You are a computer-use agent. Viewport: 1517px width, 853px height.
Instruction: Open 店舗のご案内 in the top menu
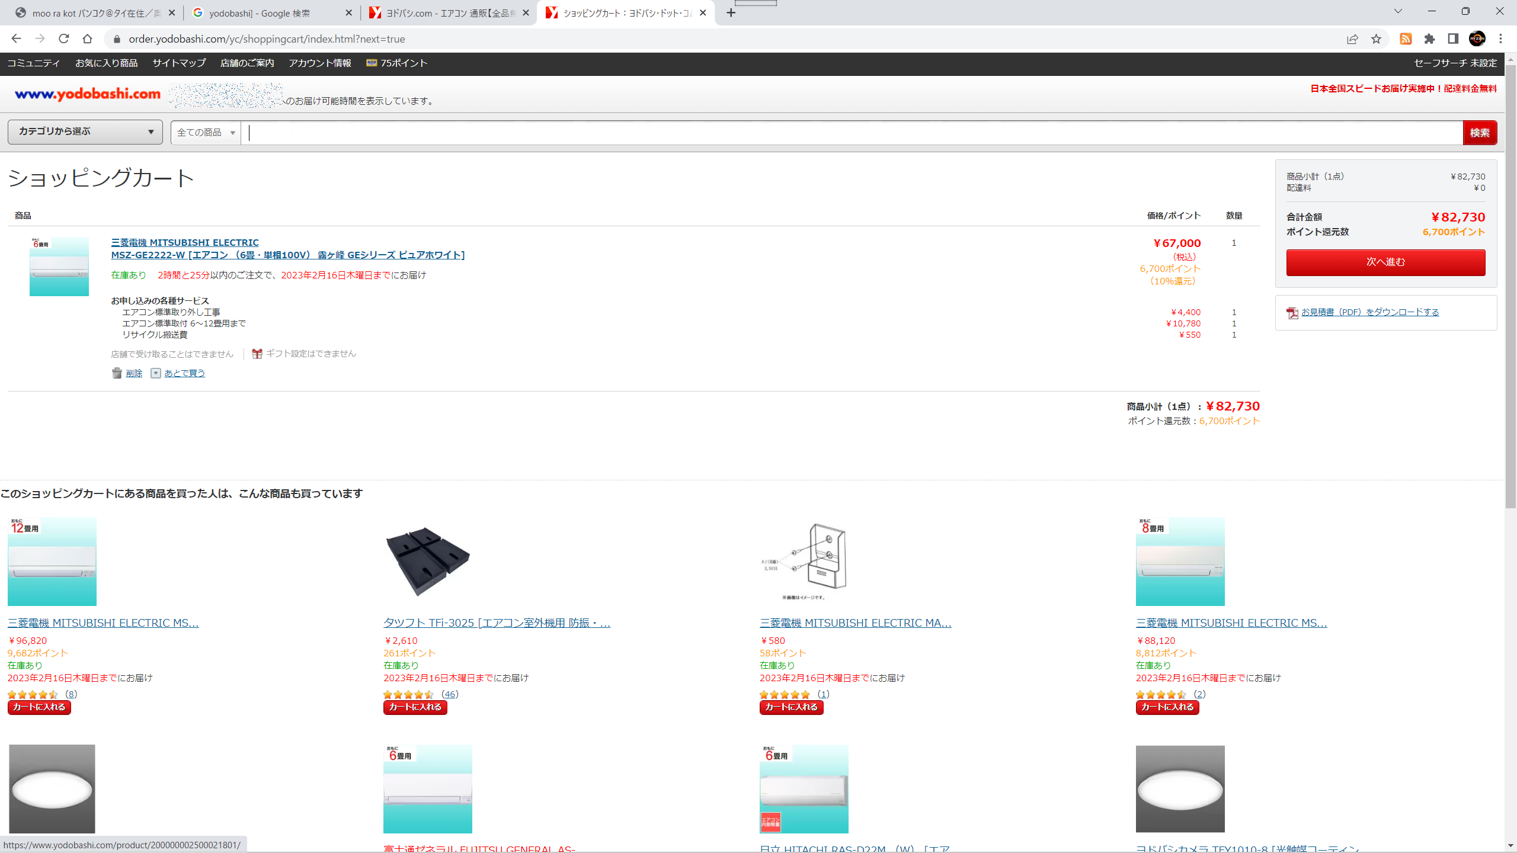point(247,63)
